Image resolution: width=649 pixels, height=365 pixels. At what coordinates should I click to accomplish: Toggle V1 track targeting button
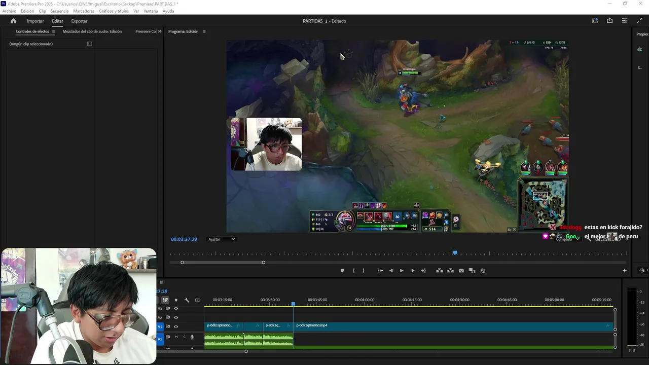160,326
